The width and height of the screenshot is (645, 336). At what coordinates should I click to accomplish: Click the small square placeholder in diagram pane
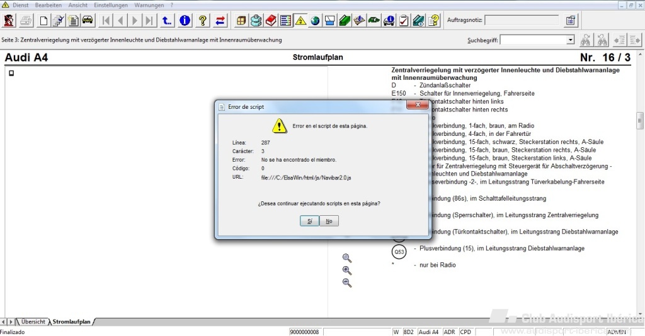[x=11, y=73]
